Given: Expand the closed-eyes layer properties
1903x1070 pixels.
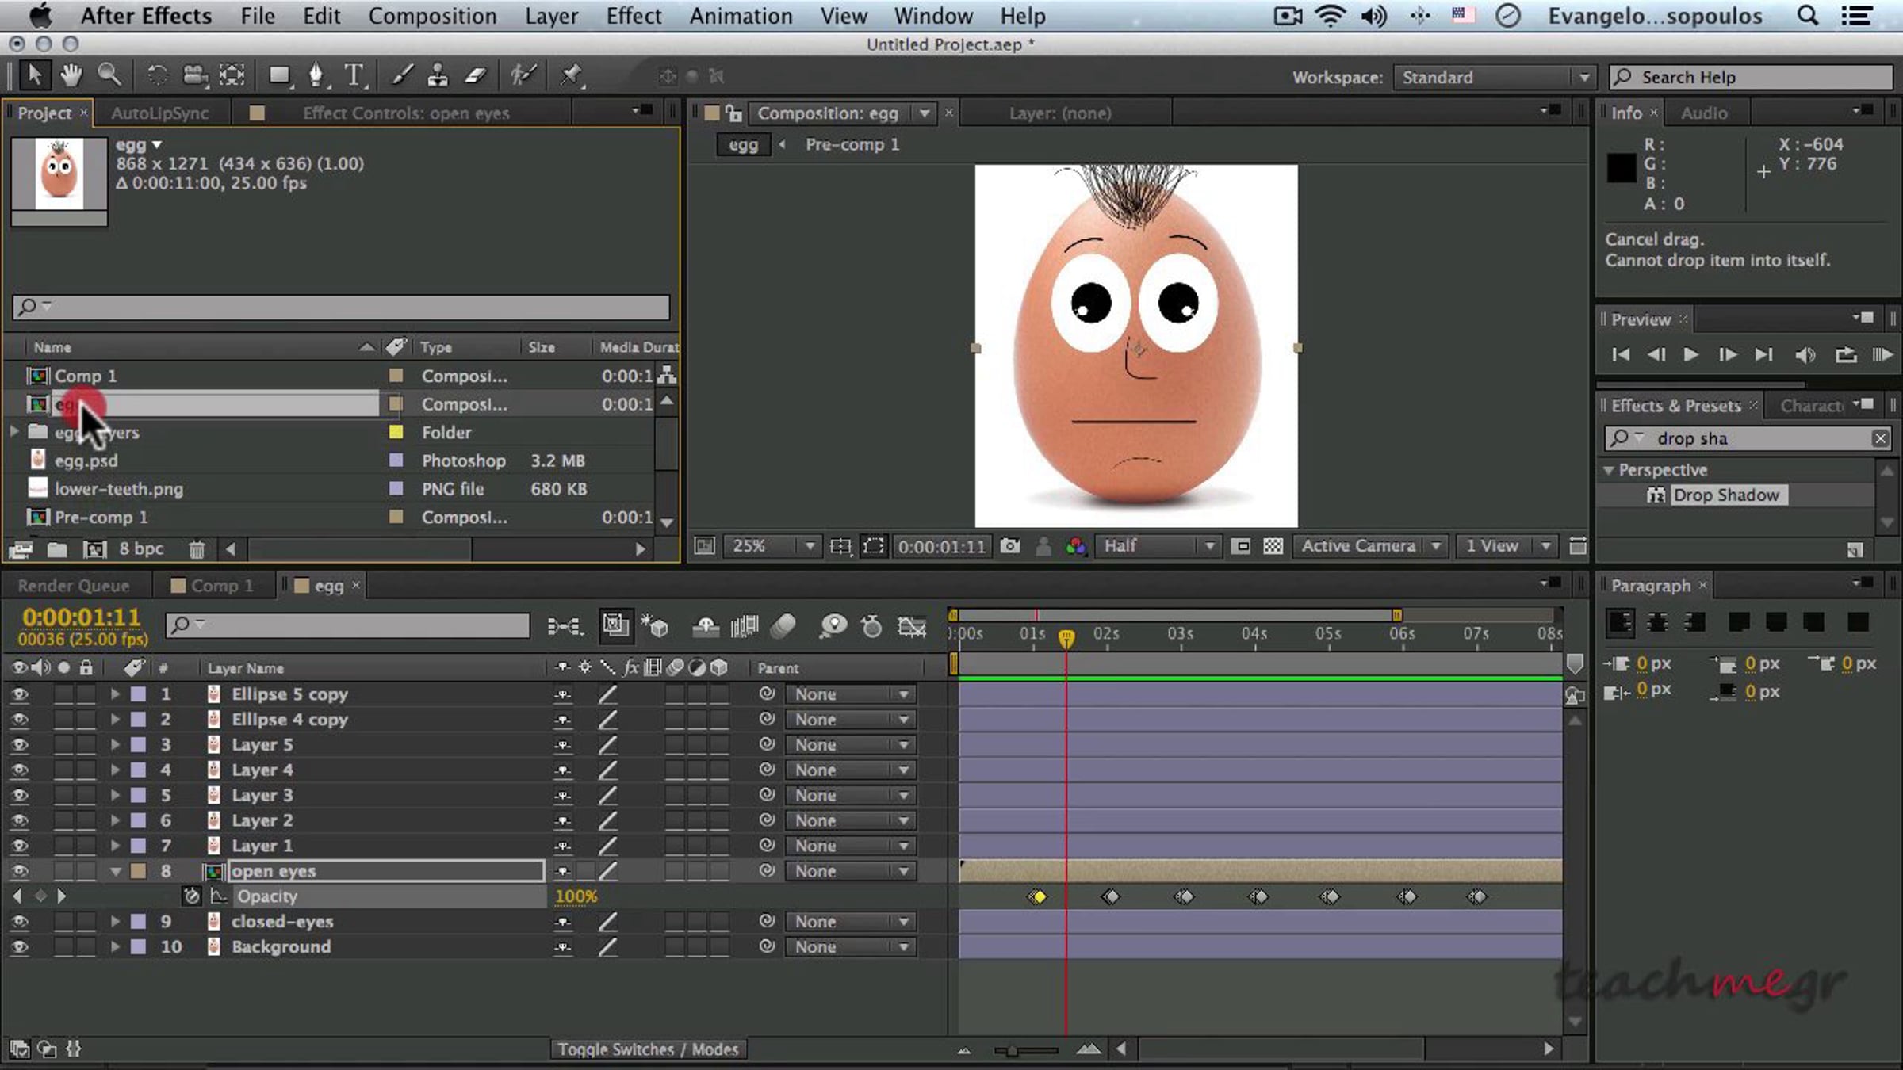Looking at the screenshot, I should tap(115, 921).
